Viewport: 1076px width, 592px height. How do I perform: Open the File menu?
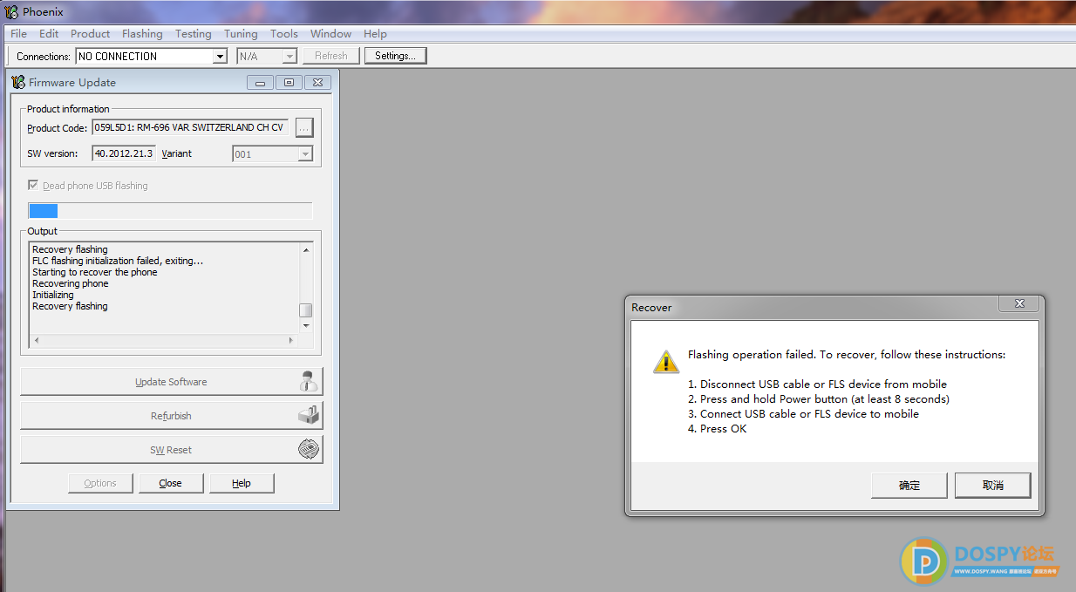18,34
